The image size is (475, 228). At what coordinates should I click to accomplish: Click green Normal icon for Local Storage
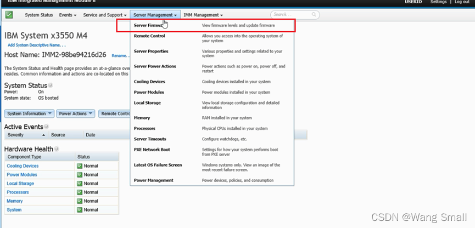coord(80,183)
